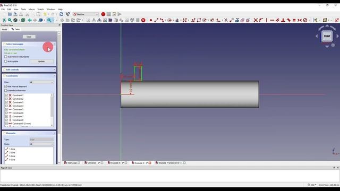Apply point on object constraint icon
The width and height of the screenshot is (340, 191).
pyautogui.click(x=261, y=20)
